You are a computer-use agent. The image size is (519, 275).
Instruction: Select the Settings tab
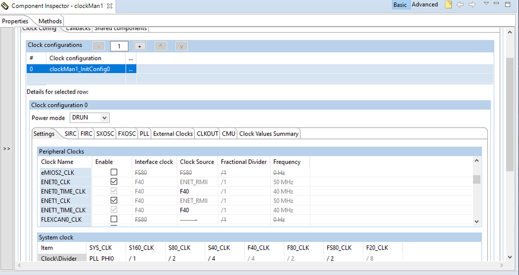point(44,134)
